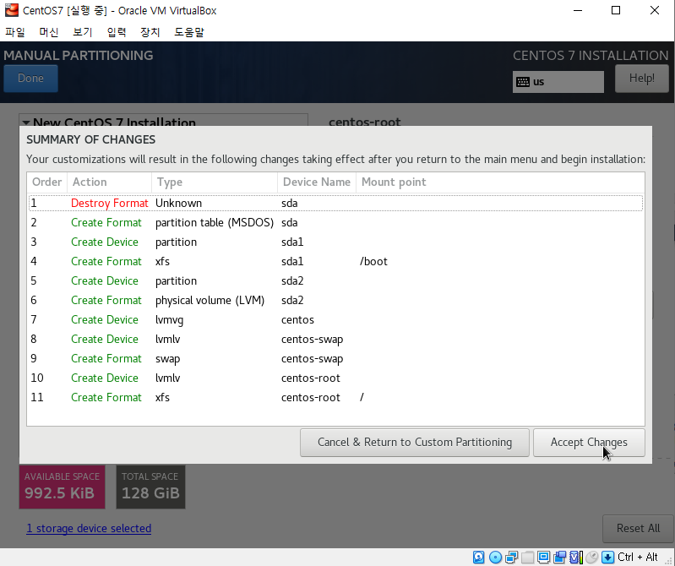Click the Help! button

pos(641,79)
